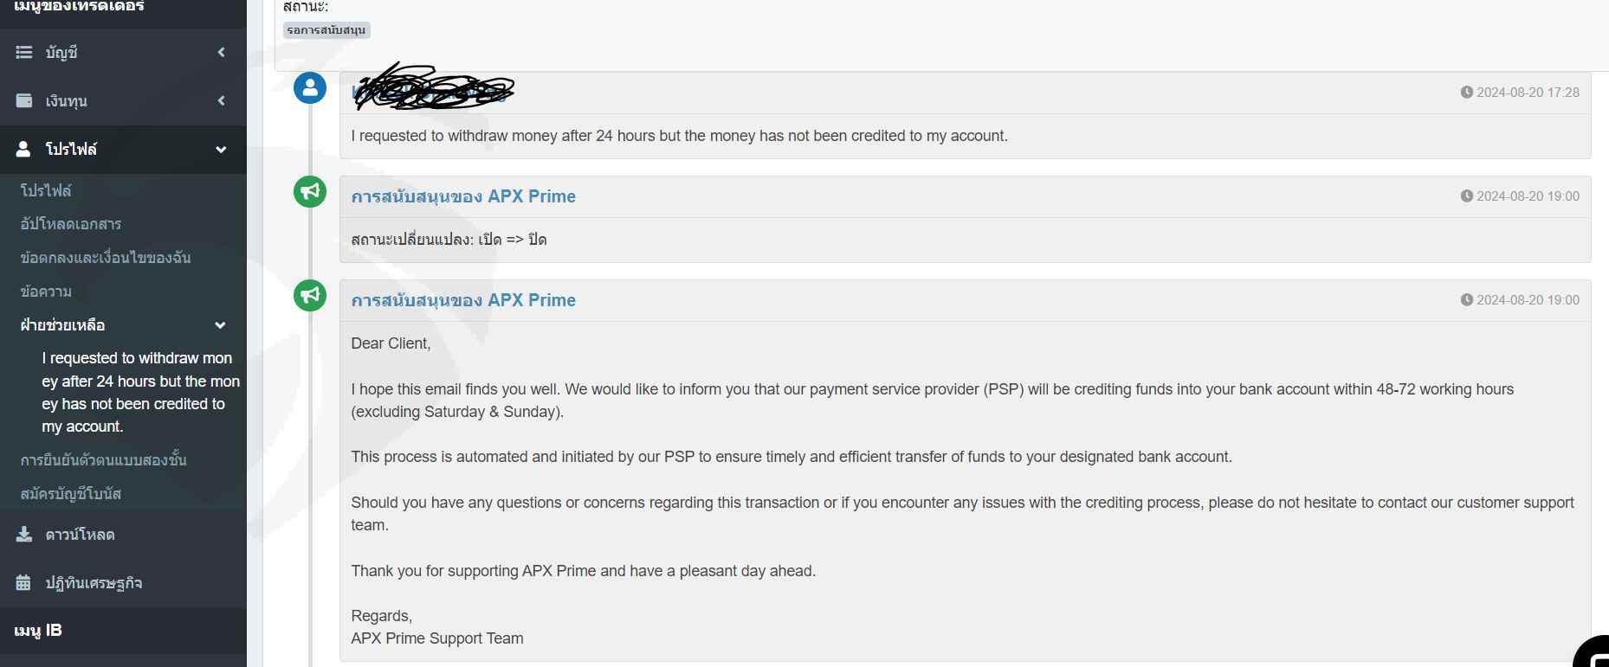Viewport: 1609px width, 667px height.
Task: Click the blue user avatar icon
Action: tap(310, 88)
